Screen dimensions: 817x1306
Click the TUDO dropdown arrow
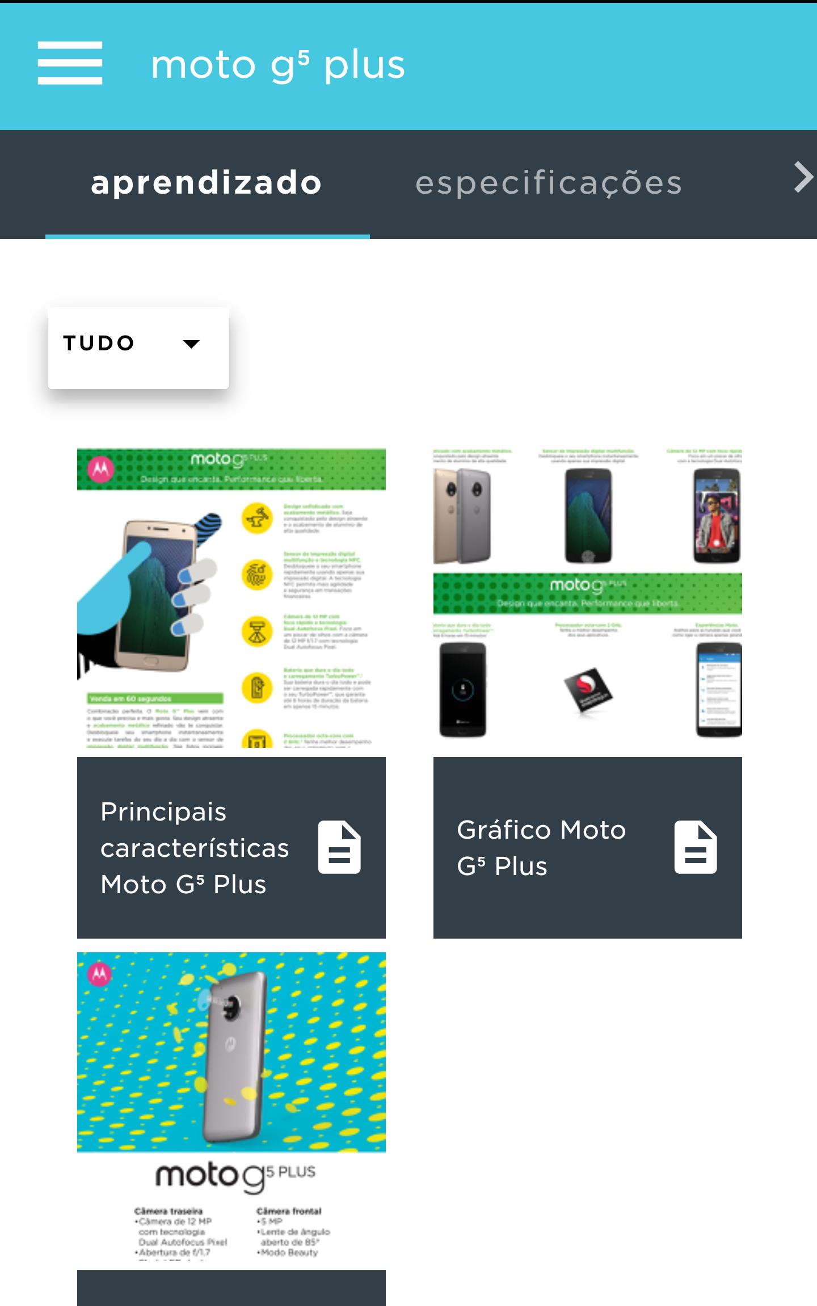192,344
